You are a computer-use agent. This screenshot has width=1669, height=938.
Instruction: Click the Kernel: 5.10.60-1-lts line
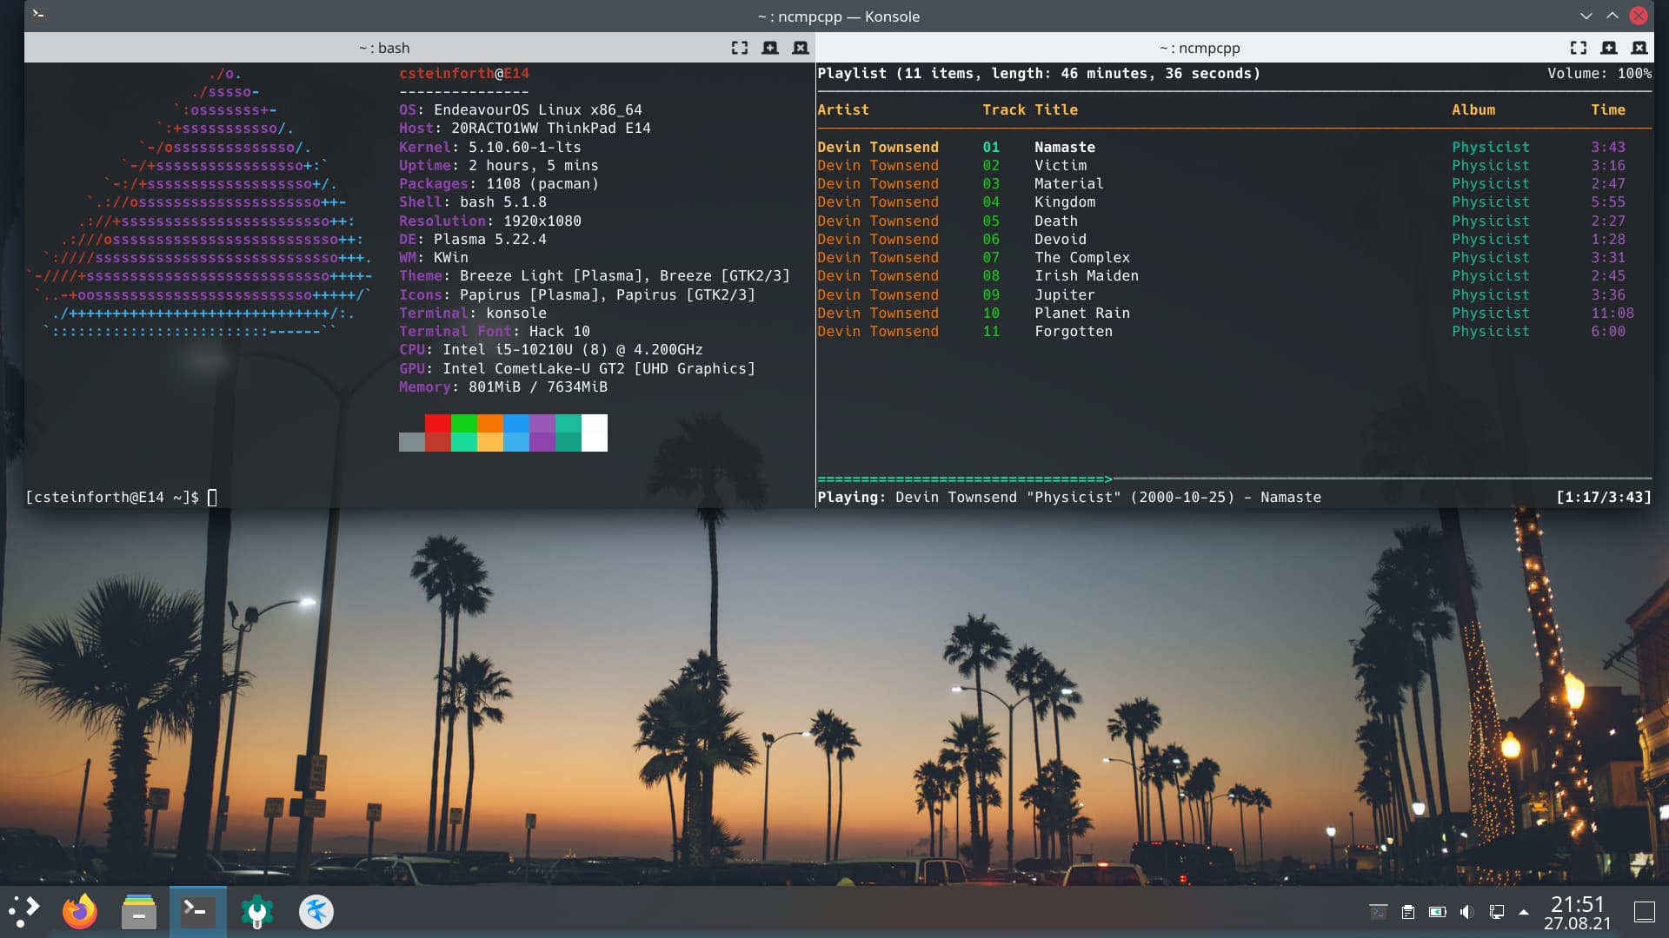tap(490, 147)
